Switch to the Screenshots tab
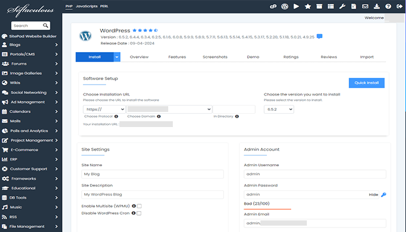406x232 pixels. click(x=215, y=57)
